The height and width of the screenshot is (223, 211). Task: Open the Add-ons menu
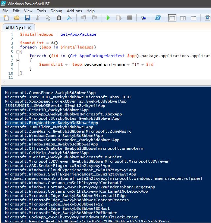[74, 11]
